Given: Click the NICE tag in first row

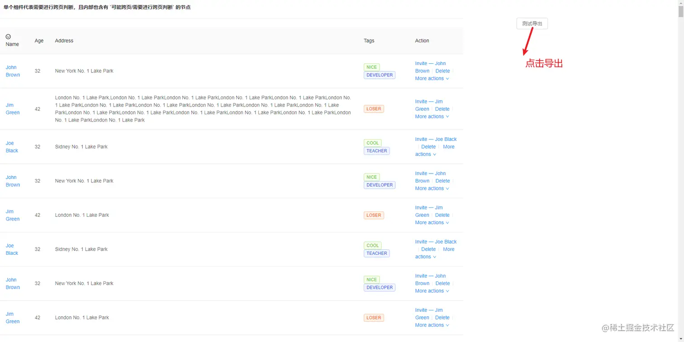Looking at the screenshot, I should click(371, 67).
